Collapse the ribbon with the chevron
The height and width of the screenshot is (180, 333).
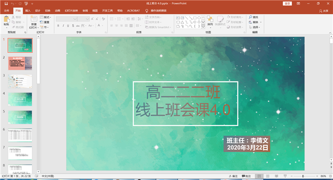330,33
